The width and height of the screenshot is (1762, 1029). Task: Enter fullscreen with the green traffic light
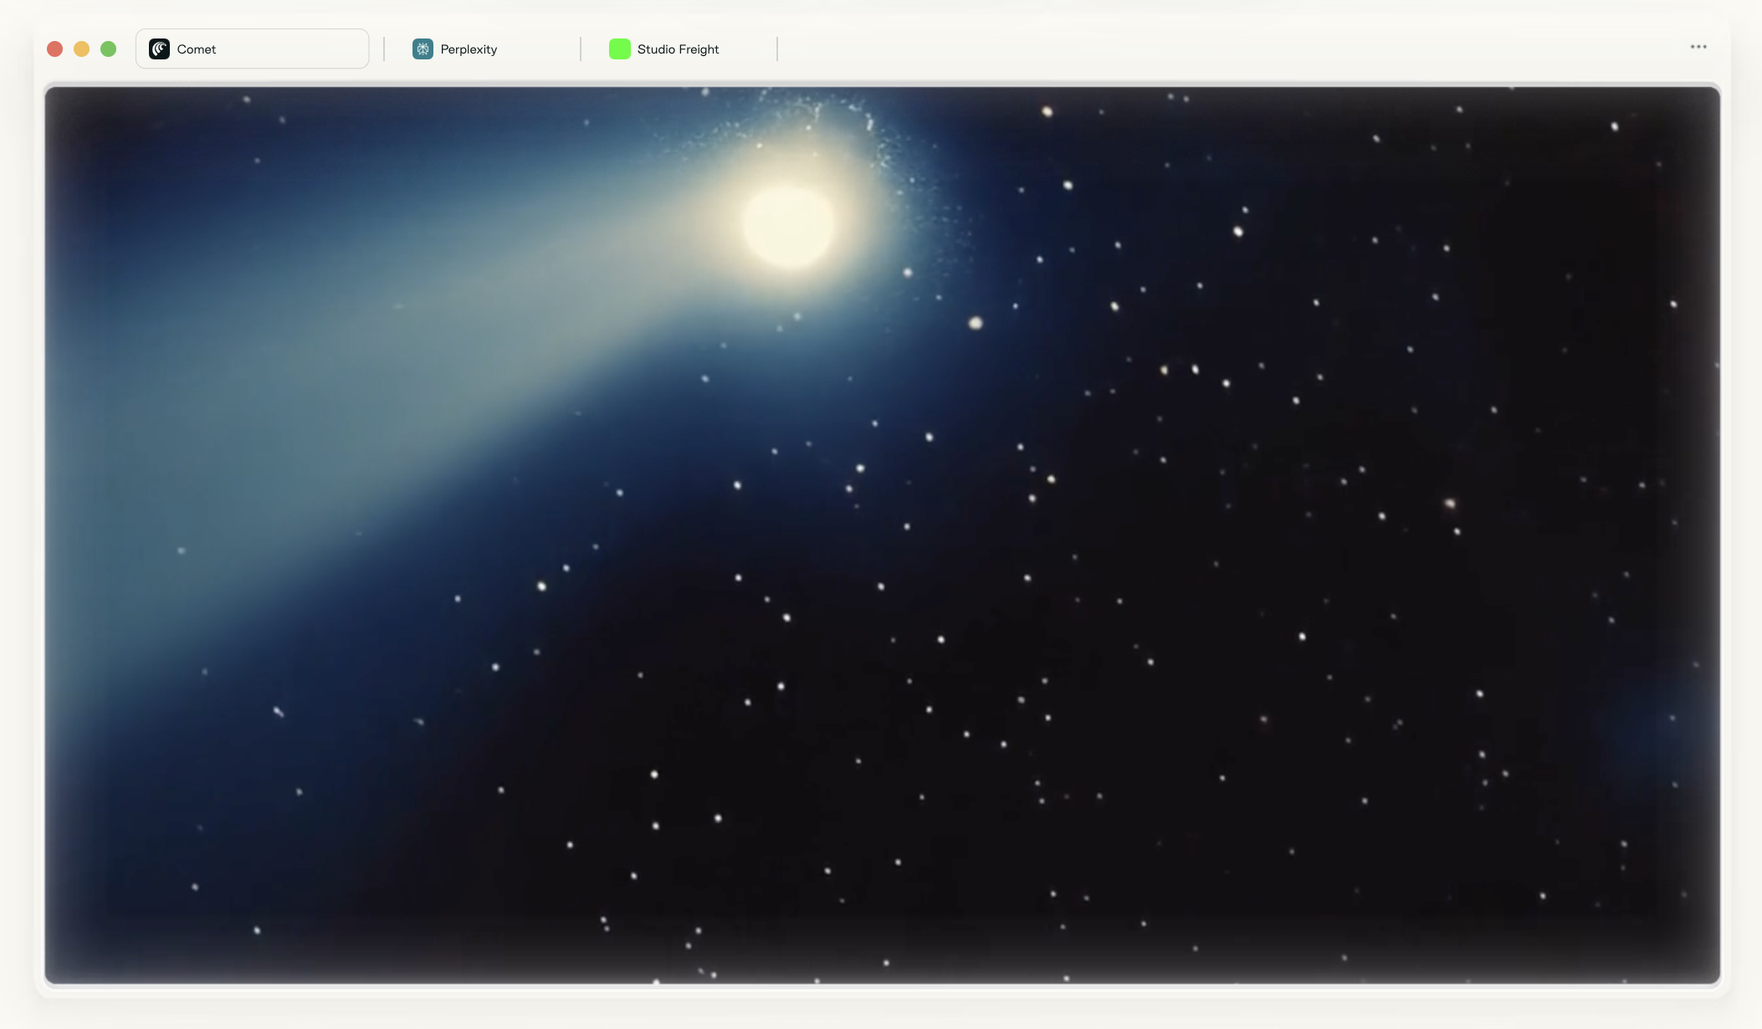(109, 49)
